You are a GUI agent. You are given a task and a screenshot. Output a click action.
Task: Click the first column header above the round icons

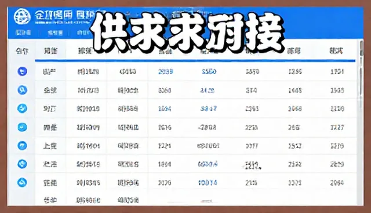click(x=22, y=51)
